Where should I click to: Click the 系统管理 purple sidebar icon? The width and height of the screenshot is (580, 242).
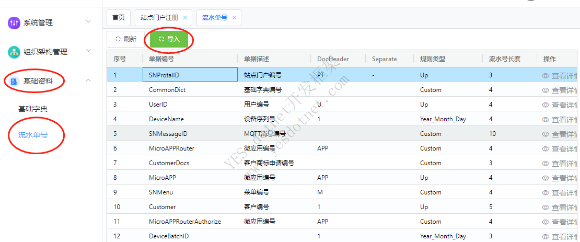click(x=14, y=23)
